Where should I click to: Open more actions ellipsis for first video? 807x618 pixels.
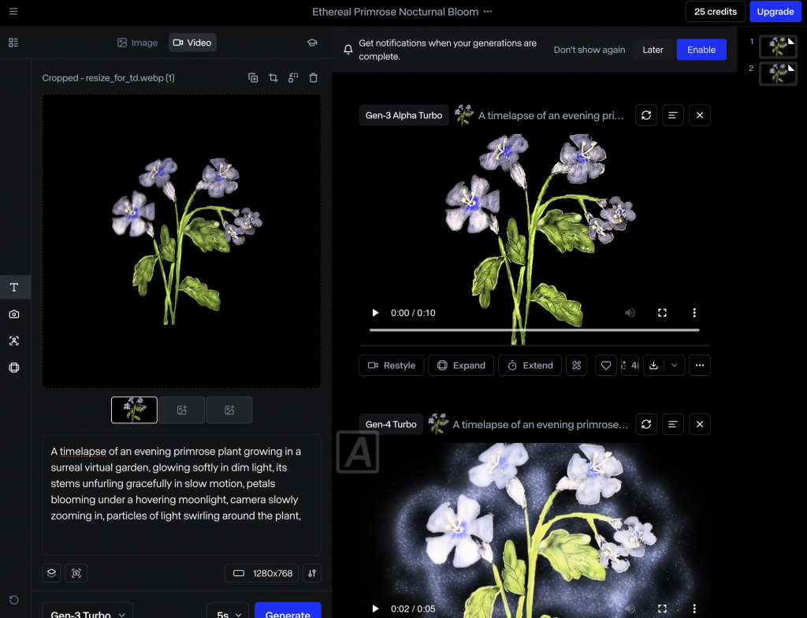(700, 365)
